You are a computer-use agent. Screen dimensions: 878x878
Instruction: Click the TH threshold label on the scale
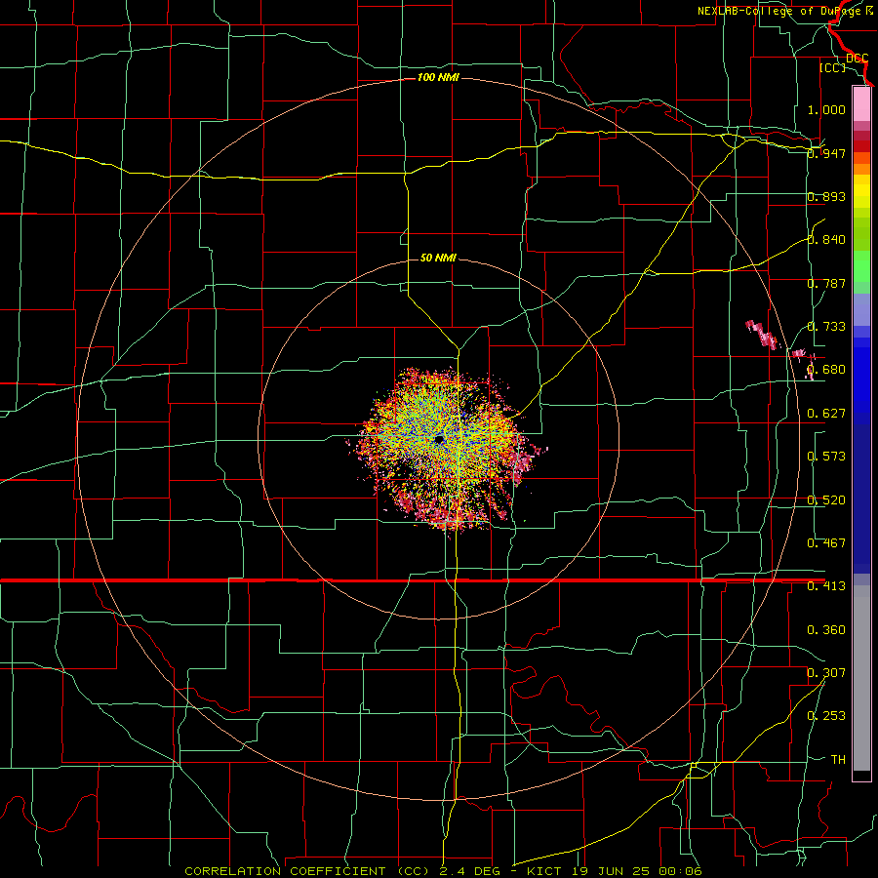(838, 760)
